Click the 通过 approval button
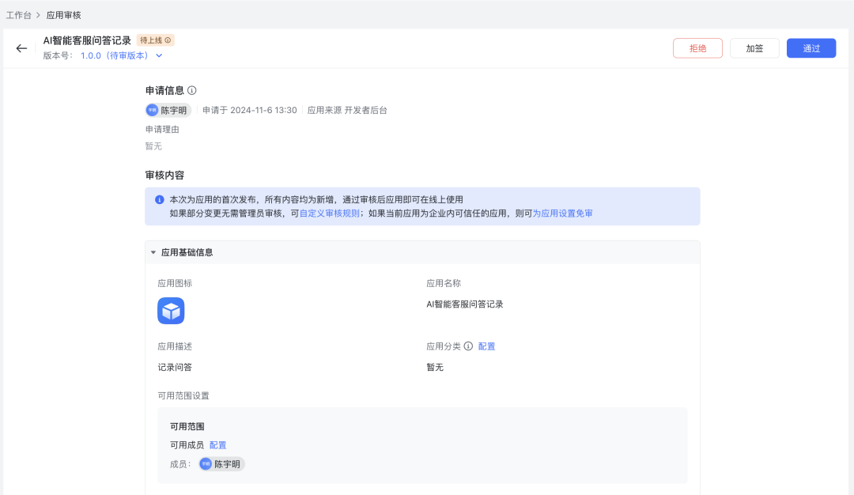Screen dimensions: 854x495 (x=811, y=48)
